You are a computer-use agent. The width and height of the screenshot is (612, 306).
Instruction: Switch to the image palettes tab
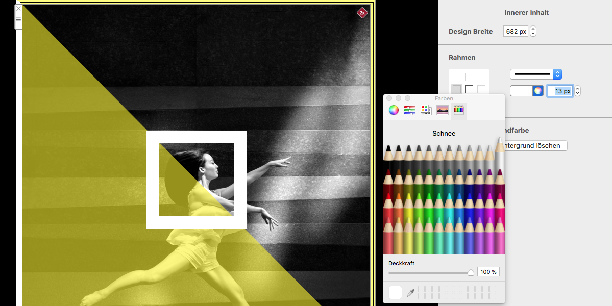click(442, 110)
